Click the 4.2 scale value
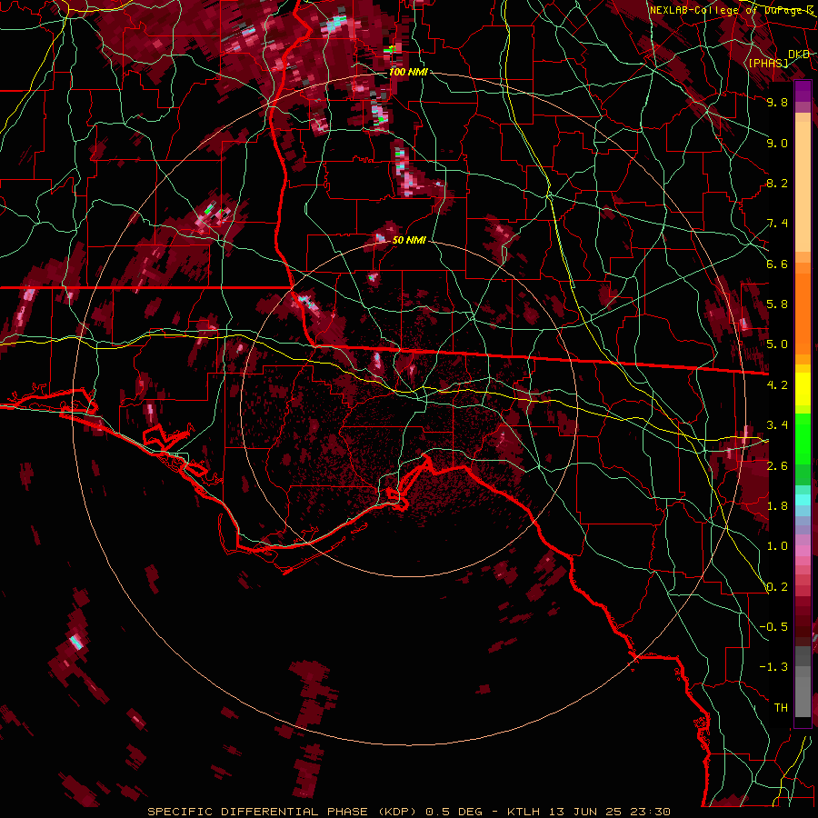 point(777,385)
